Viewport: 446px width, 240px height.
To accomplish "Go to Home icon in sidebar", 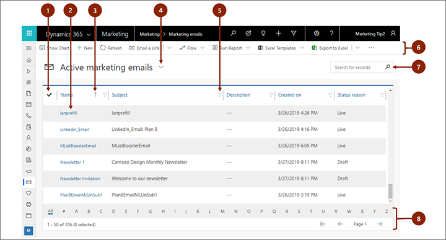I will coord(28,60).
